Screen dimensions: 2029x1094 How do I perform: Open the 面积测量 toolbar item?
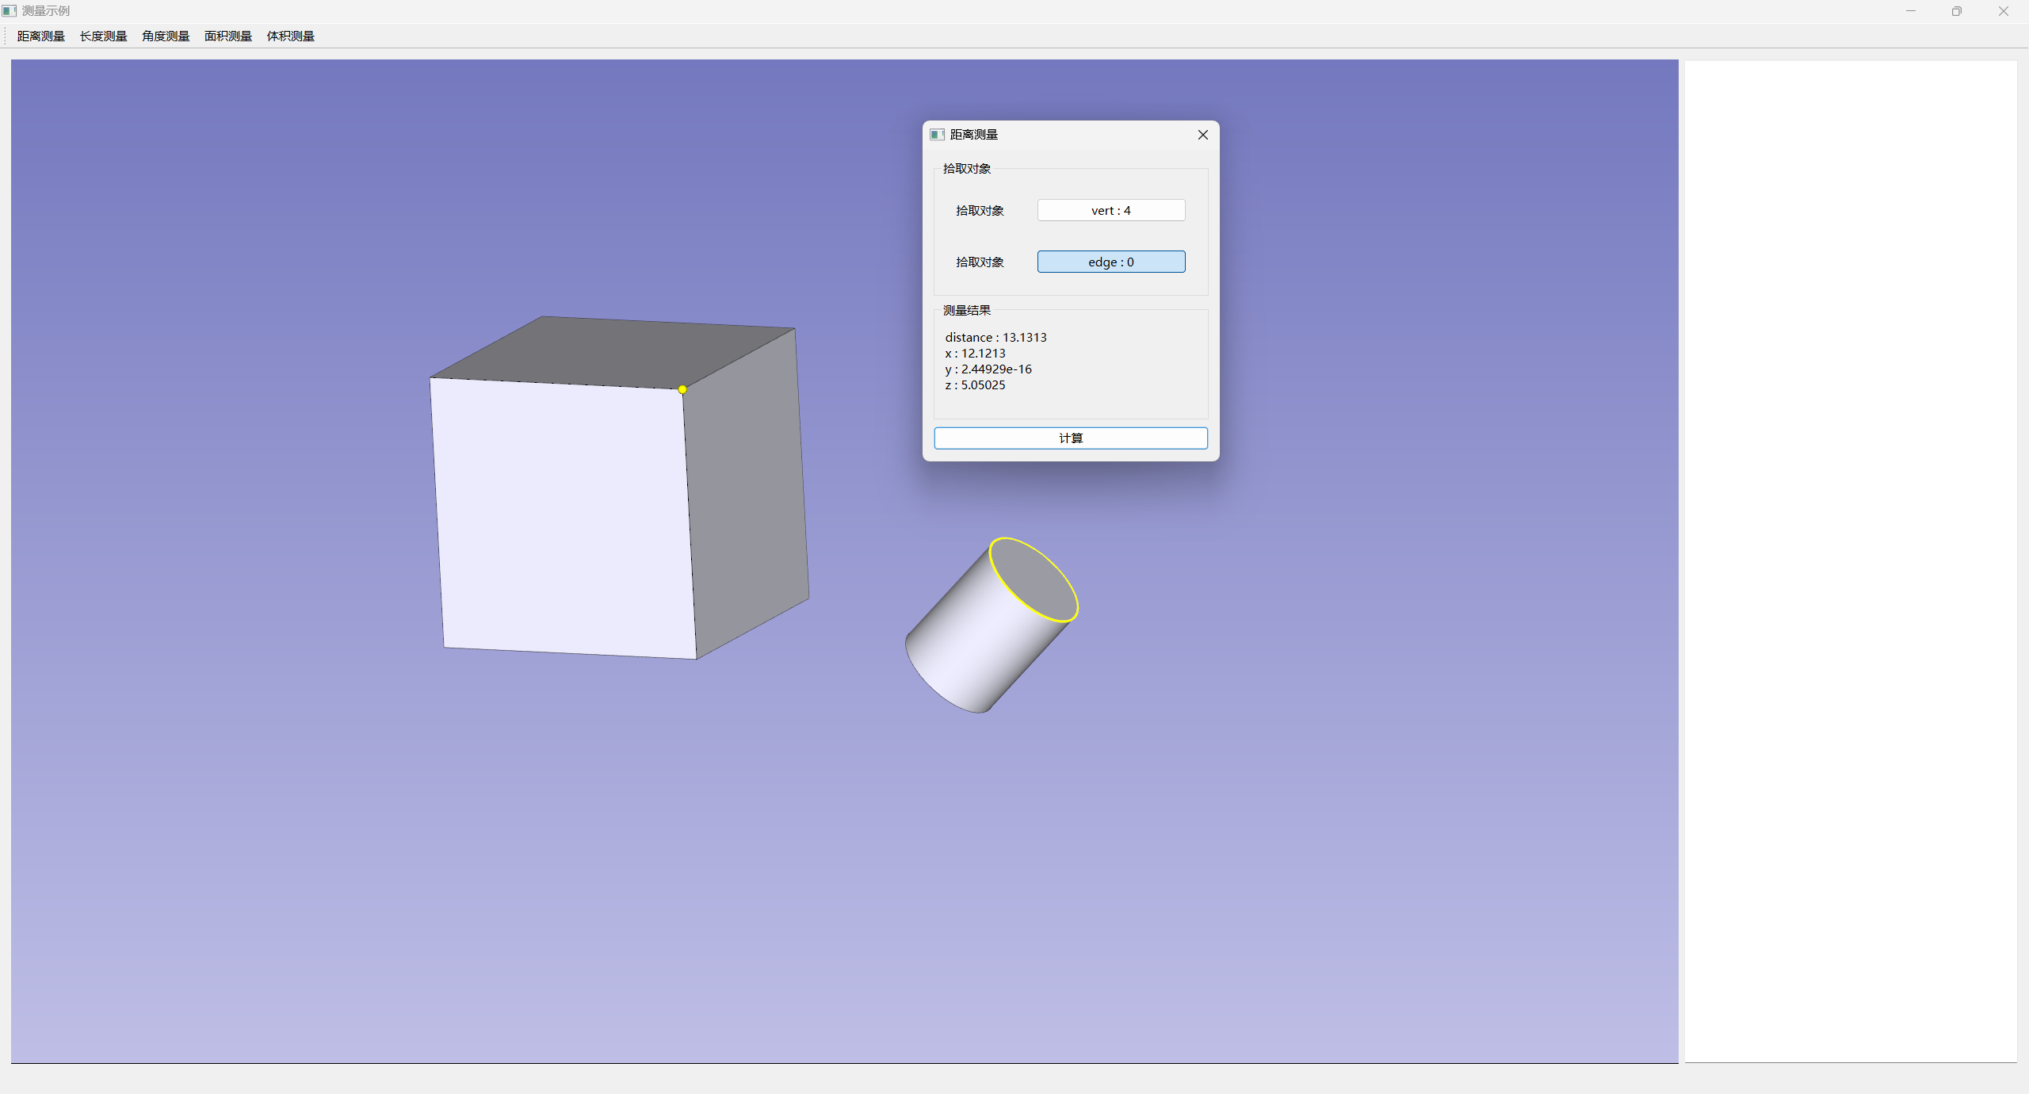[x=228, y=36]
